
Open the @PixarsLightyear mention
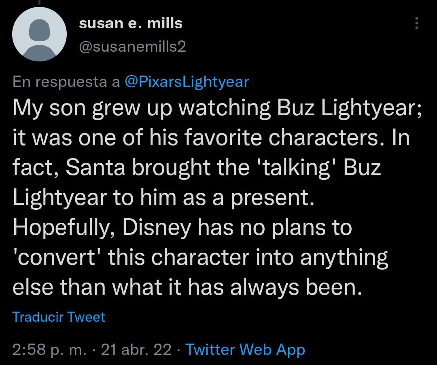(187, 82)
